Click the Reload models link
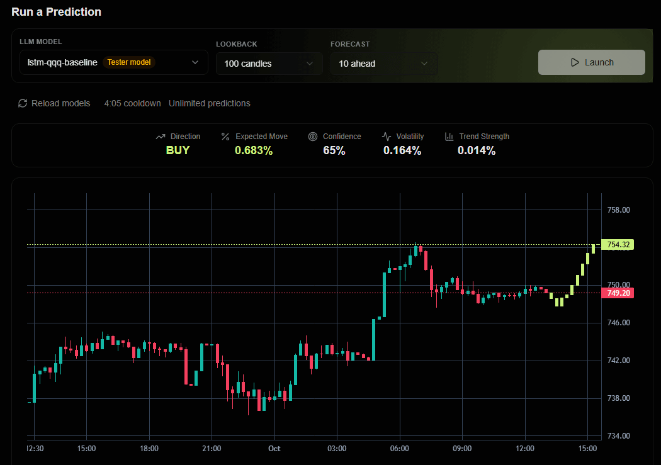The width and height of the screenshot is (661, 465). click(x=54, y=103)
